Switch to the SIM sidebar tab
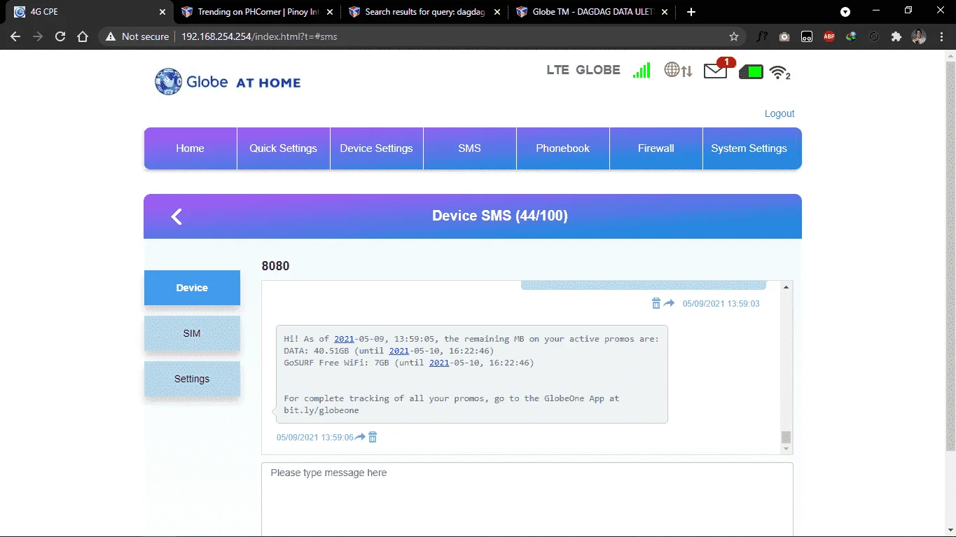Screen dimensions: 956x537 [x=192, y=333]
